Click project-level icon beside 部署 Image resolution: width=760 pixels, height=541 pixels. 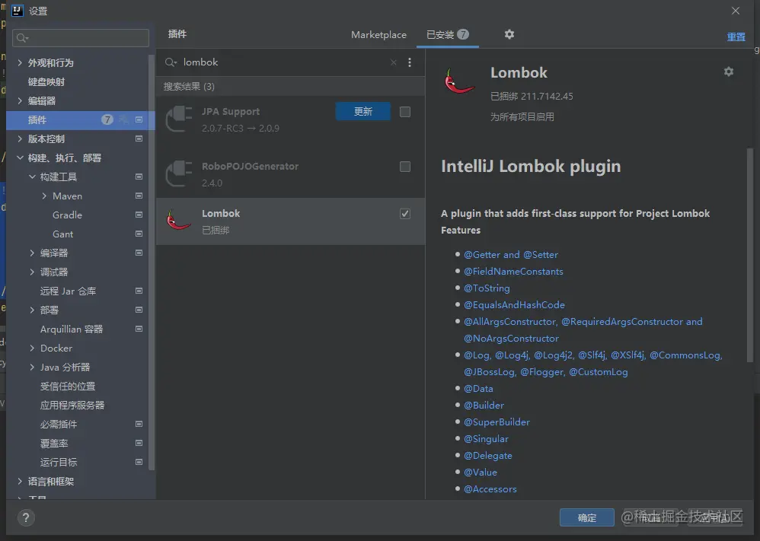139,310
